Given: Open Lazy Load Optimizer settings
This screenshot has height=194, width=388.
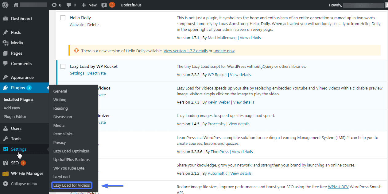Looking at the screenshot, I should (71, 151).
